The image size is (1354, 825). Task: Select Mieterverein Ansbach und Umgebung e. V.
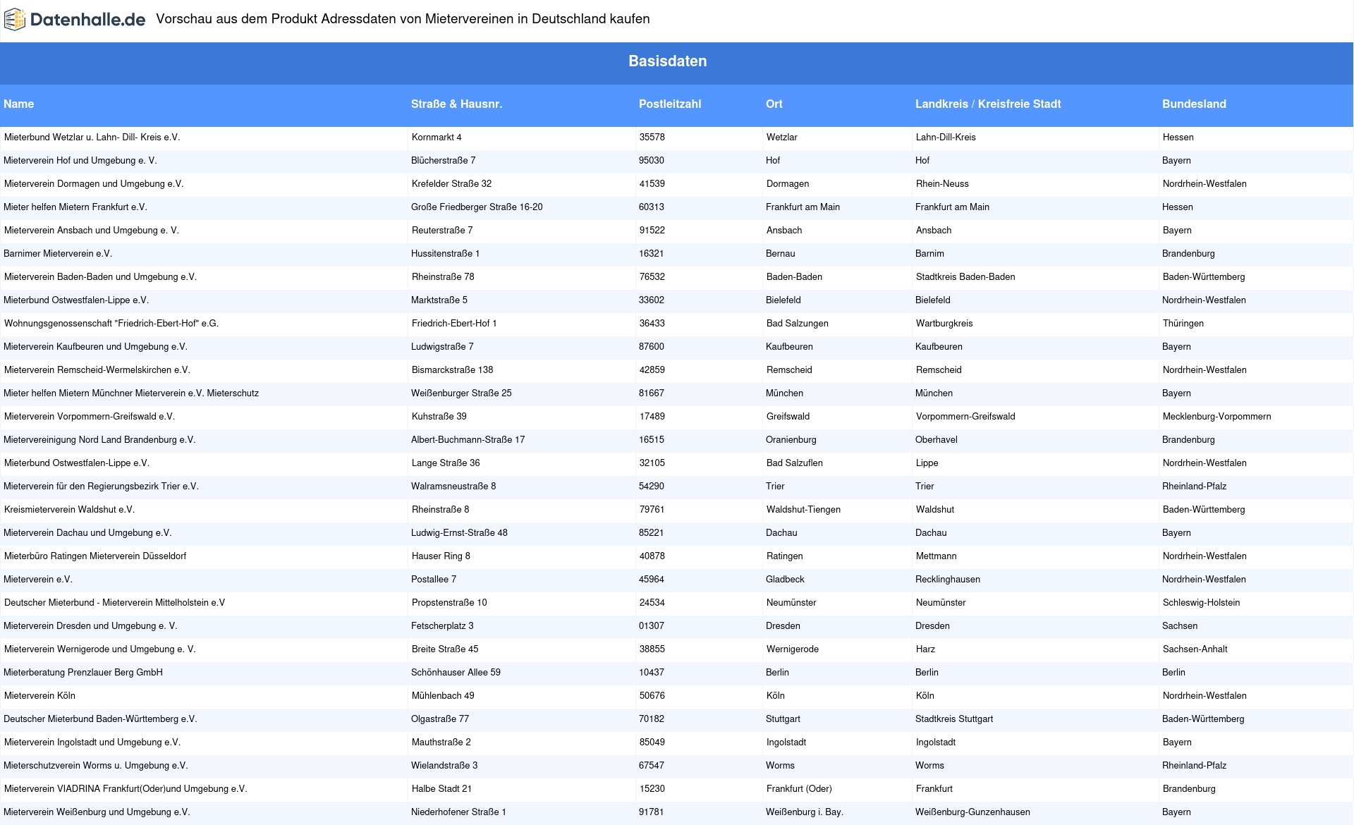91,231
